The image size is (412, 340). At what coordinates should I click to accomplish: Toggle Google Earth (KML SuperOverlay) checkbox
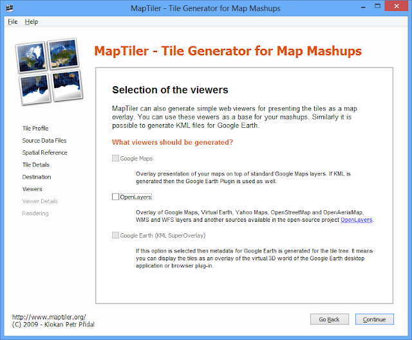pos(115,235)
